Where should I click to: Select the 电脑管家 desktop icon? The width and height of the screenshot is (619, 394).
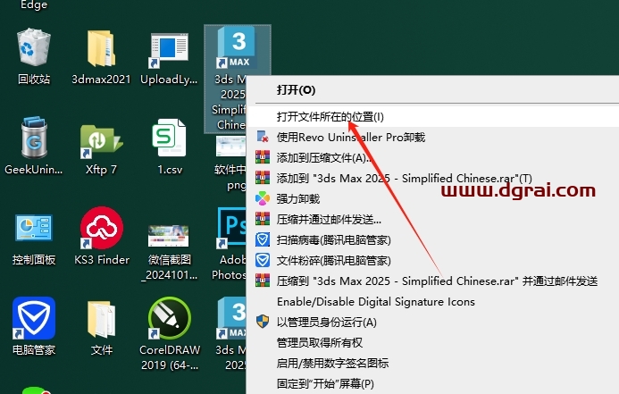[x=34, y=327]
